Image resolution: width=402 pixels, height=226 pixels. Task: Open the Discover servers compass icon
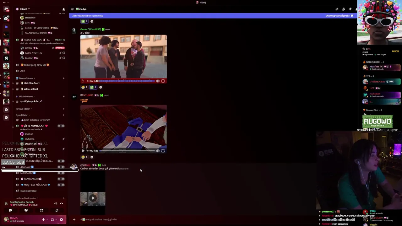click(x=6, y=117)
